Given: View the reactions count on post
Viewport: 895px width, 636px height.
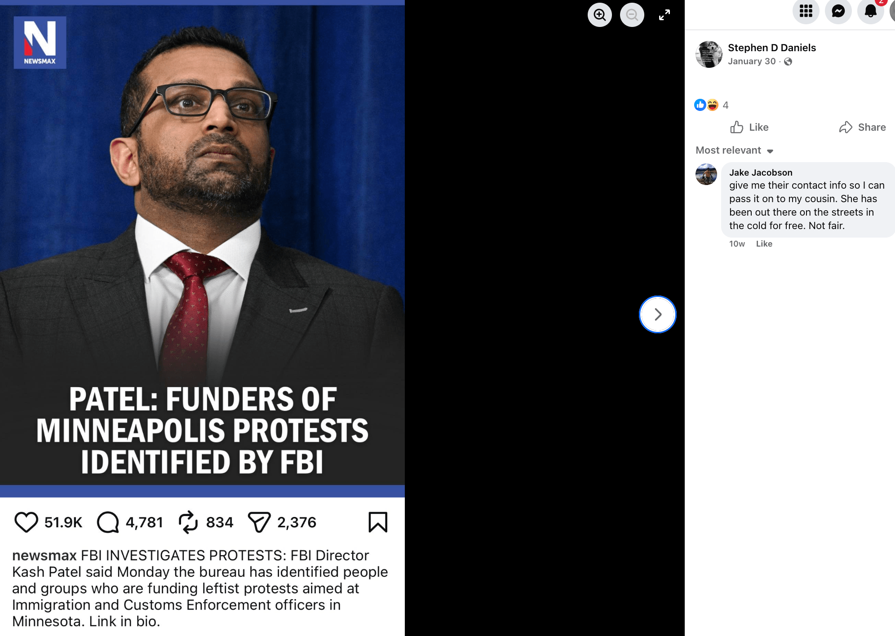Looking at the screenshot, I should click(x=725, y=105).
